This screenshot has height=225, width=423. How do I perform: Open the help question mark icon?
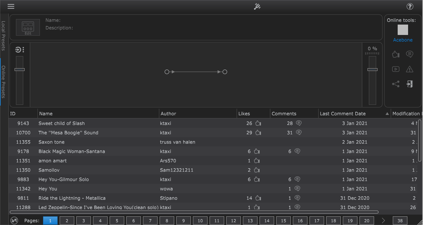tap(410, 6)
